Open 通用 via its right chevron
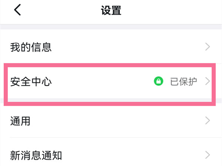Viewport: 222px width, 166px height. [208, 121]
